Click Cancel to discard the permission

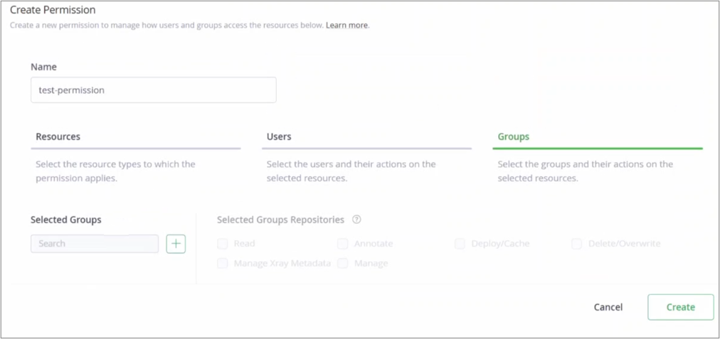pos(608,307)
